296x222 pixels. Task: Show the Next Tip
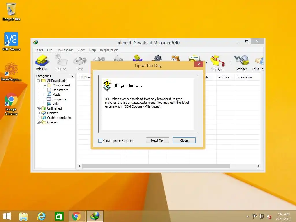[x=157, y=140]
